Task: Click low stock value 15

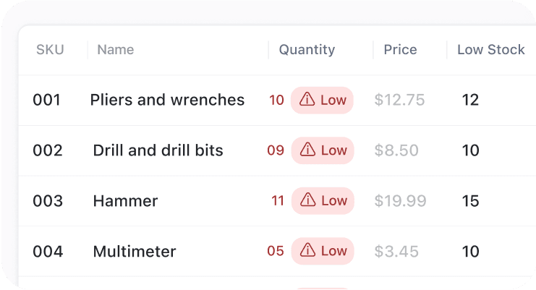Action: click(470, 201)
